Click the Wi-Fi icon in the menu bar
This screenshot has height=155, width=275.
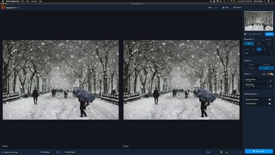click(231, 1)
